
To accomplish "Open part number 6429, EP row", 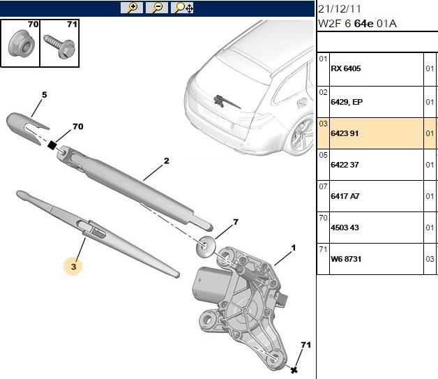I will (377, 102).
